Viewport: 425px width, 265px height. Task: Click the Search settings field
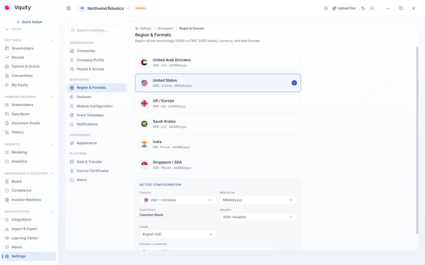[x=97, y=30]
